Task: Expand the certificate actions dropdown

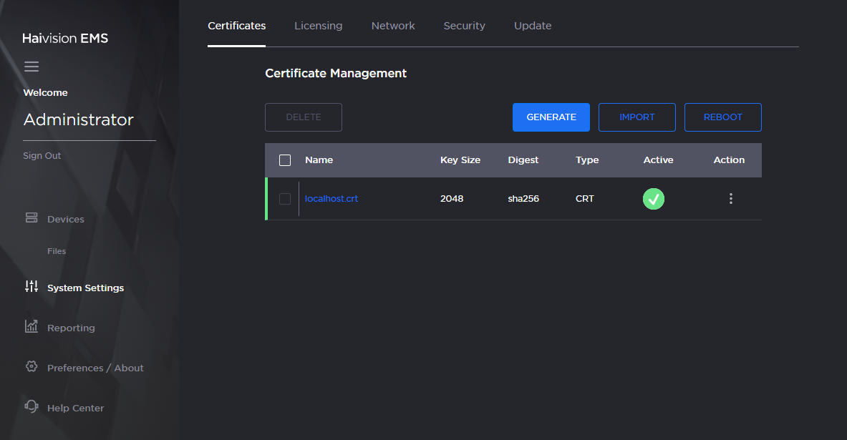Action: click(730, 198)
